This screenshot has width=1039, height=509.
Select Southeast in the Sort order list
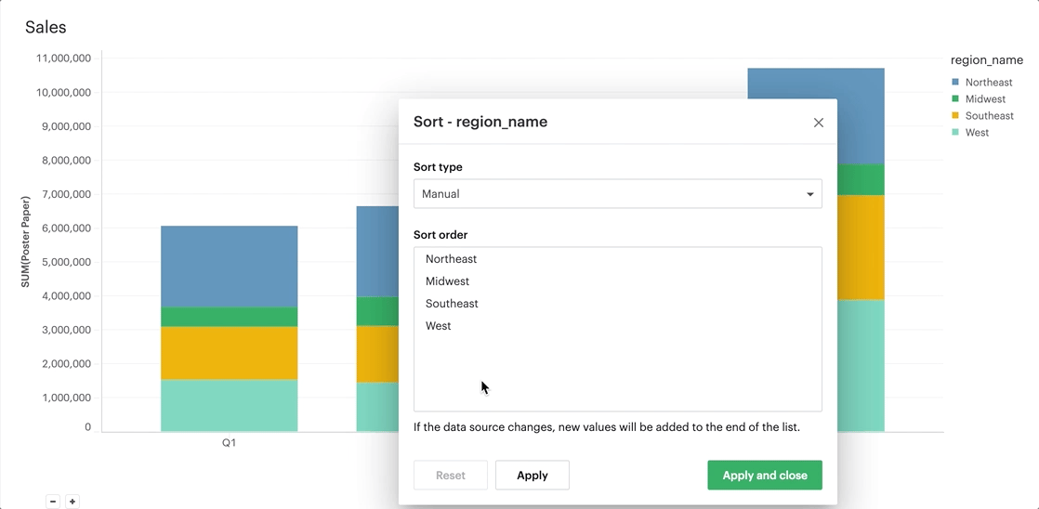click(453, 304)
